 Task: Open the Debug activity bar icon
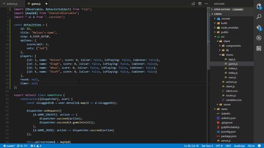click(259, 38)
